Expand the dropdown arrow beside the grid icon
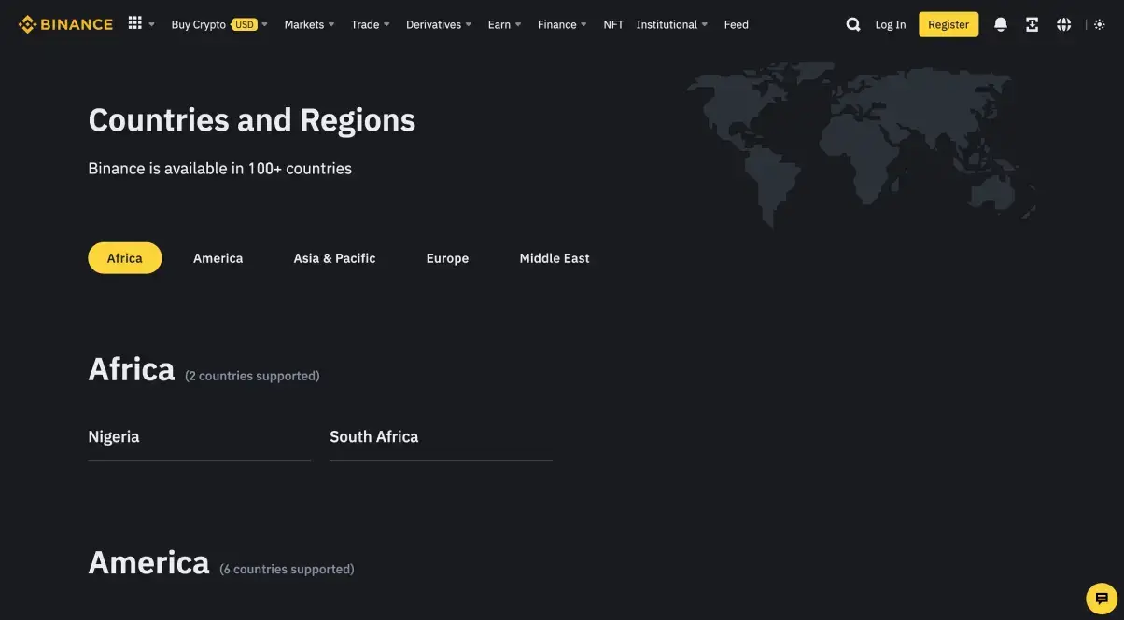Viewport: 1124px width, 620px height. coord(152,25)
